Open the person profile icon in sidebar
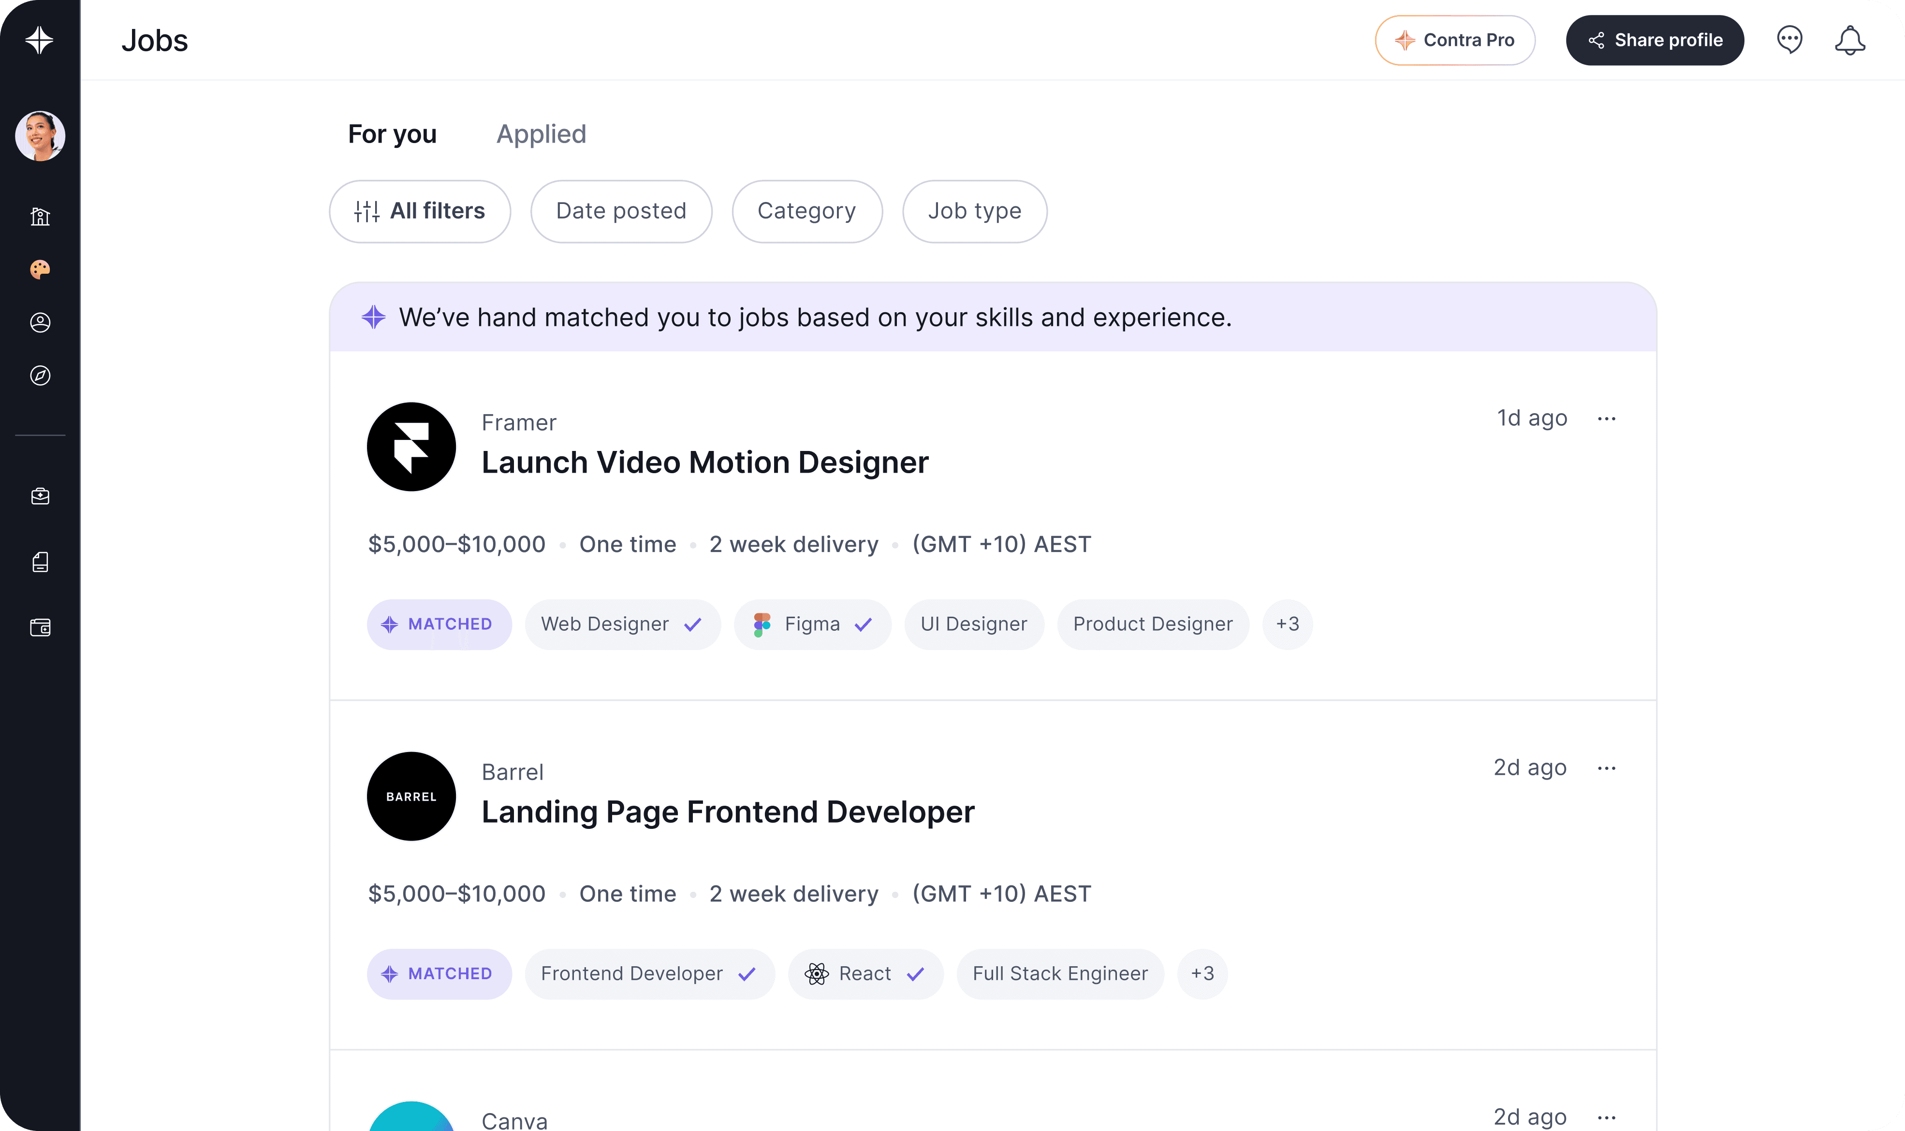Viewport: 1905px width, 1131px height. point(40,322)
